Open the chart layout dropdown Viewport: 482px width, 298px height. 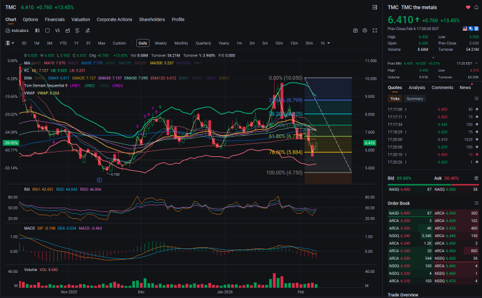10,43
